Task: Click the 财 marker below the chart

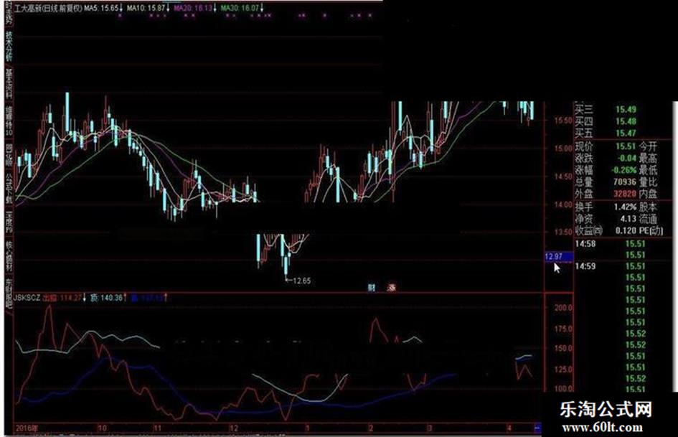Action: point(372,288)
